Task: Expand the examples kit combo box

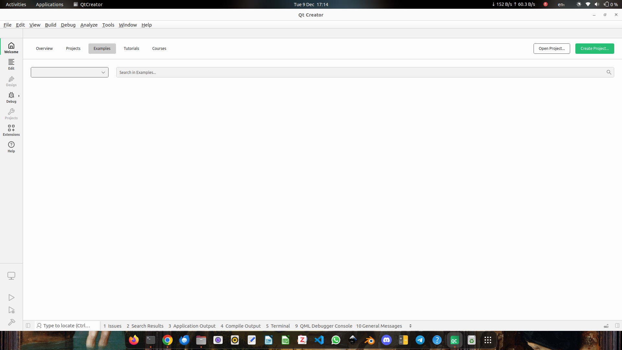Action: coord(70,72)
